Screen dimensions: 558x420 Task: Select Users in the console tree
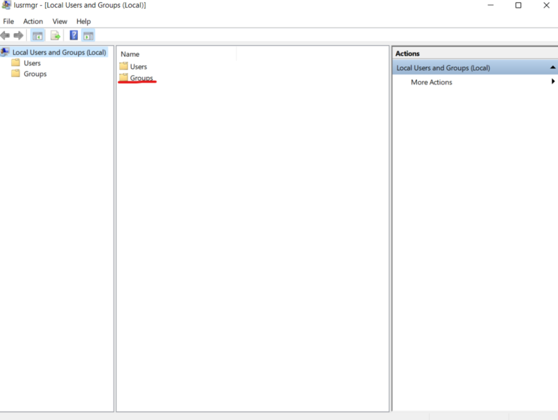point(32,63)
